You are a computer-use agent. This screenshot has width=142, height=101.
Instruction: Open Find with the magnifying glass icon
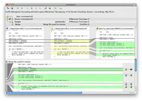(45, 8)
